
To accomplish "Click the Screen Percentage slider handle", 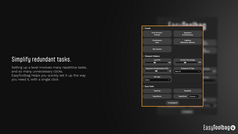I will click(x=185, y=63).
